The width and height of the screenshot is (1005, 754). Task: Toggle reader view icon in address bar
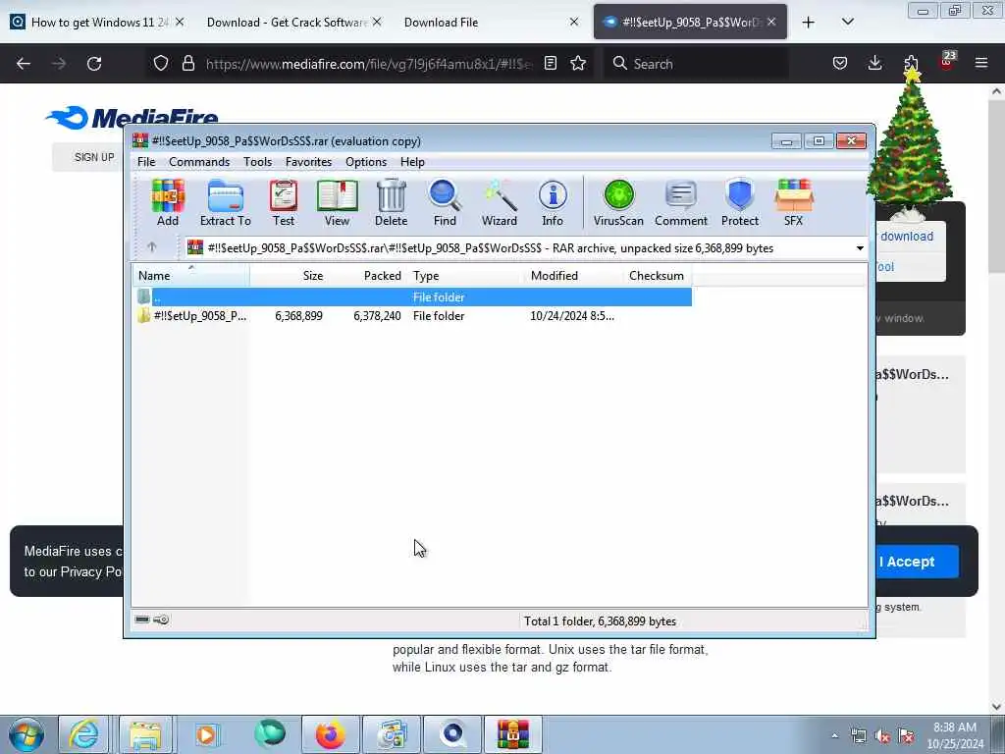coord(551,63)
